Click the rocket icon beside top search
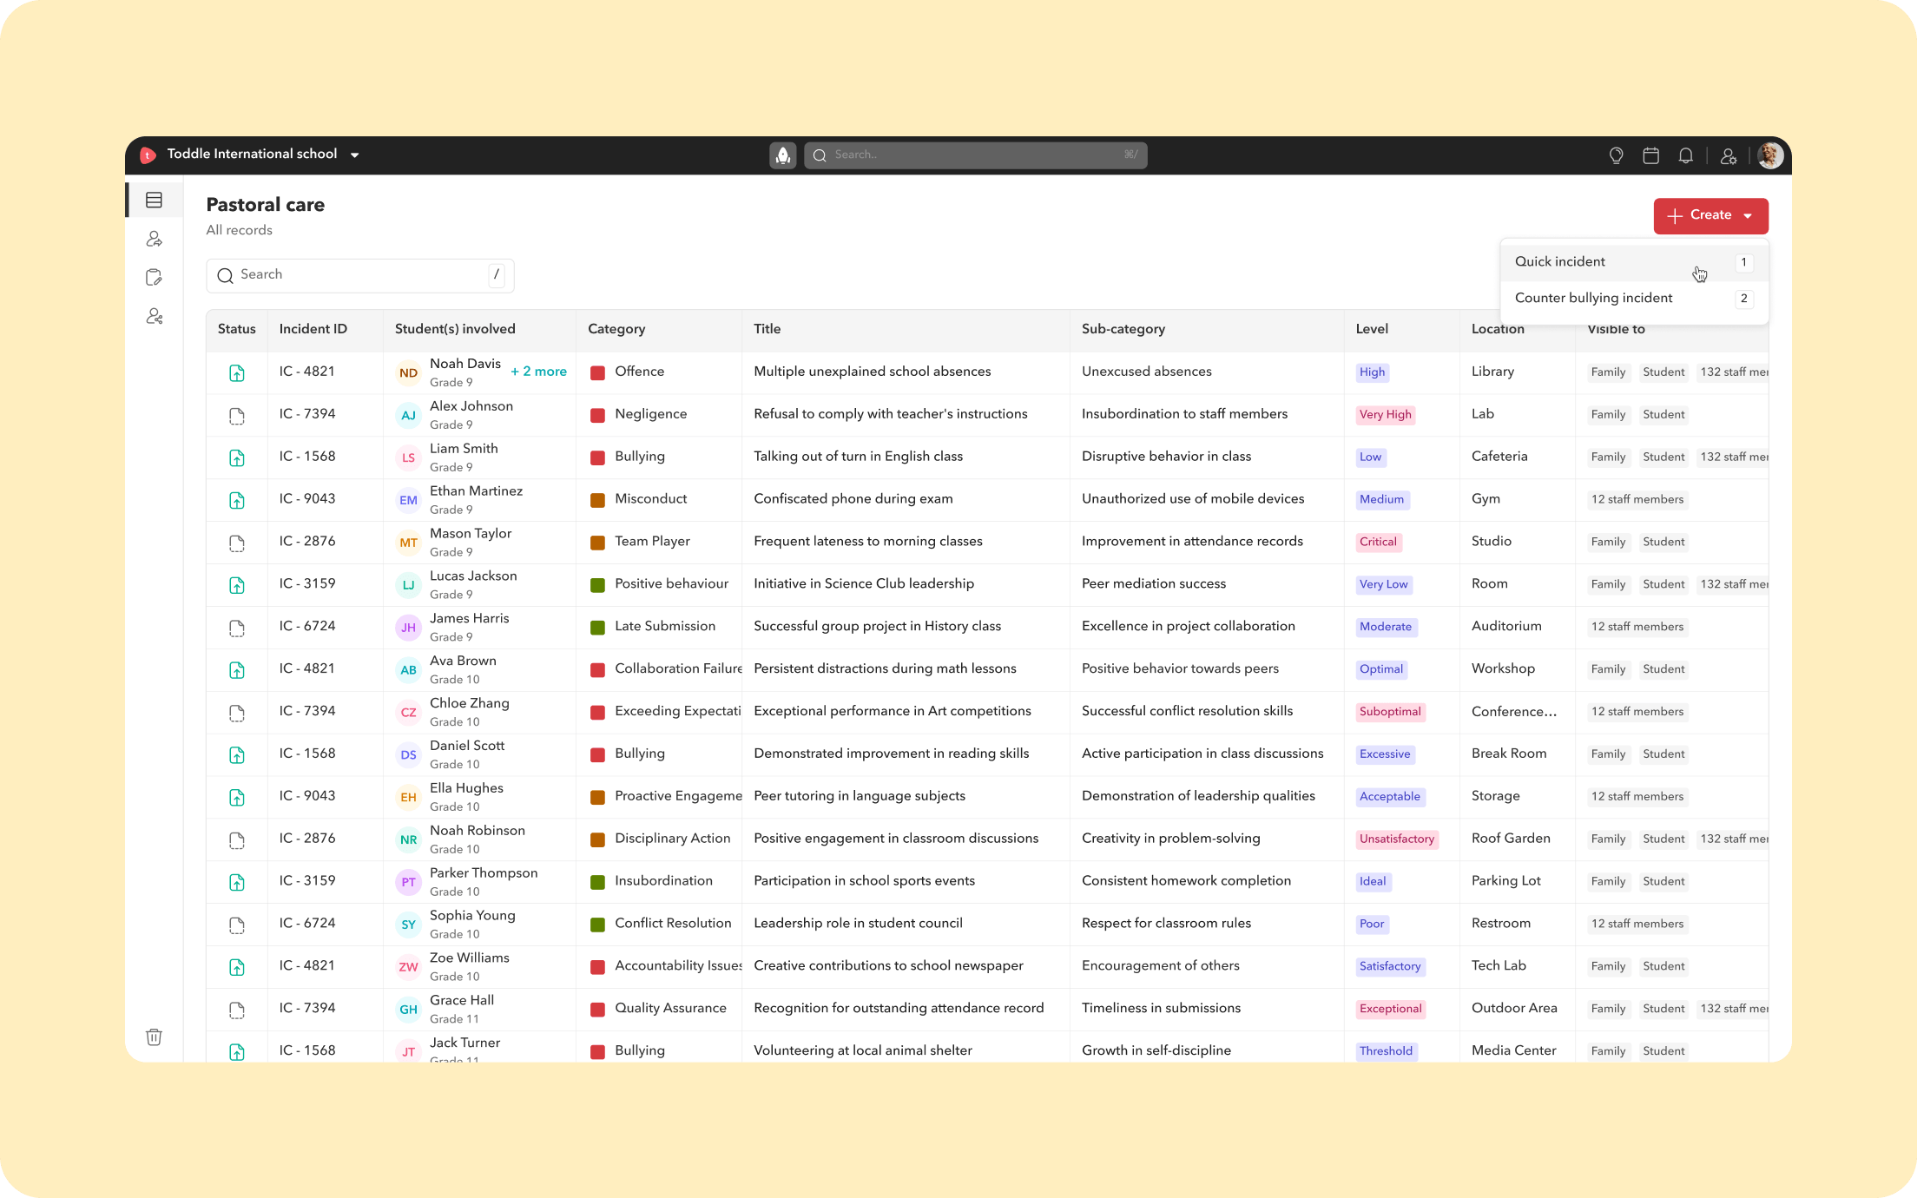 (783, 155)
